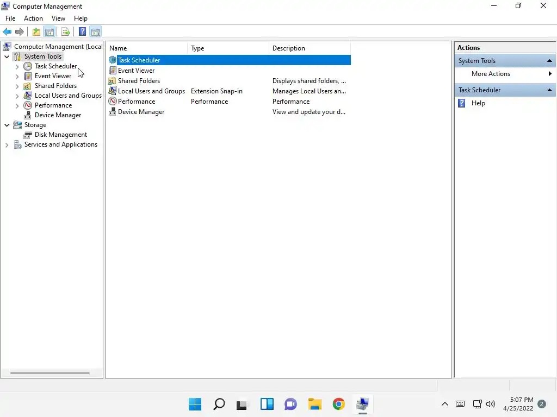
Task: Select Shared Folders icon in tree
Action: point(28,86)
